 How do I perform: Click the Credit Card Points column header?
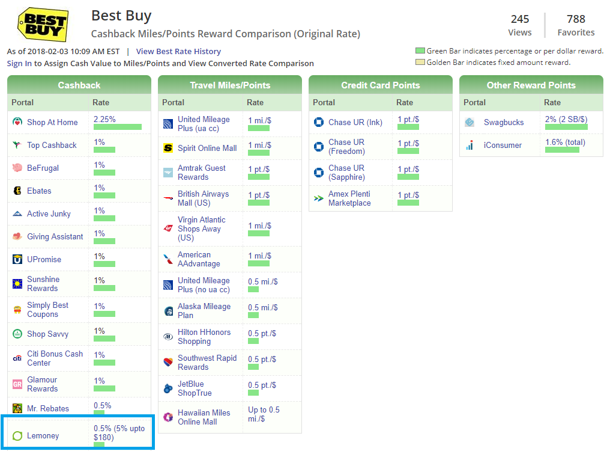[381, 85]
